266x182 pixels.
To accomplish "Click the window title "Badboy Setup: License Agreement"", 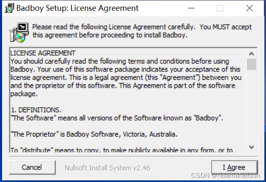I will [77, 8].
